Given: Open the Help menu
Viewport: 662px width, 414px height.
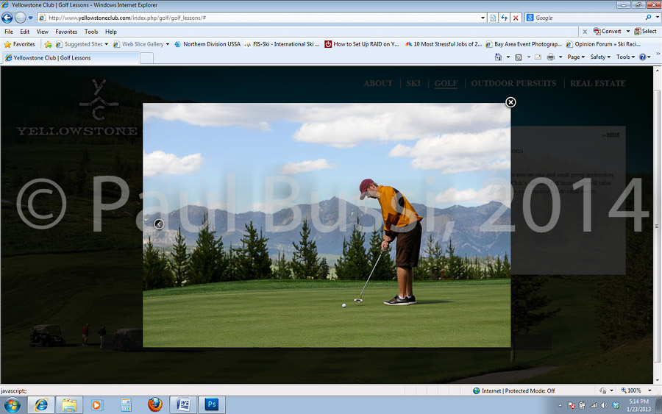Looking at the screenshot, I should coord(111,32).
